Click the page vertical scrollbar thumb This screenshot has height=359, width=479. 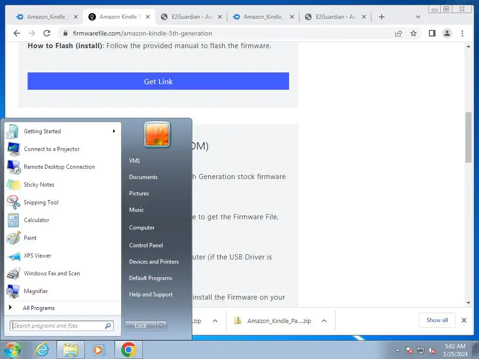468,137
